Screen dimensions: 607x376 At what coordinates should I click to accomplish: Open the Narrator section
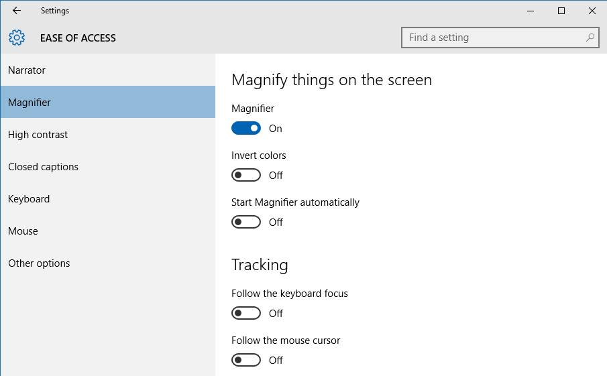(x=108, y=70)
